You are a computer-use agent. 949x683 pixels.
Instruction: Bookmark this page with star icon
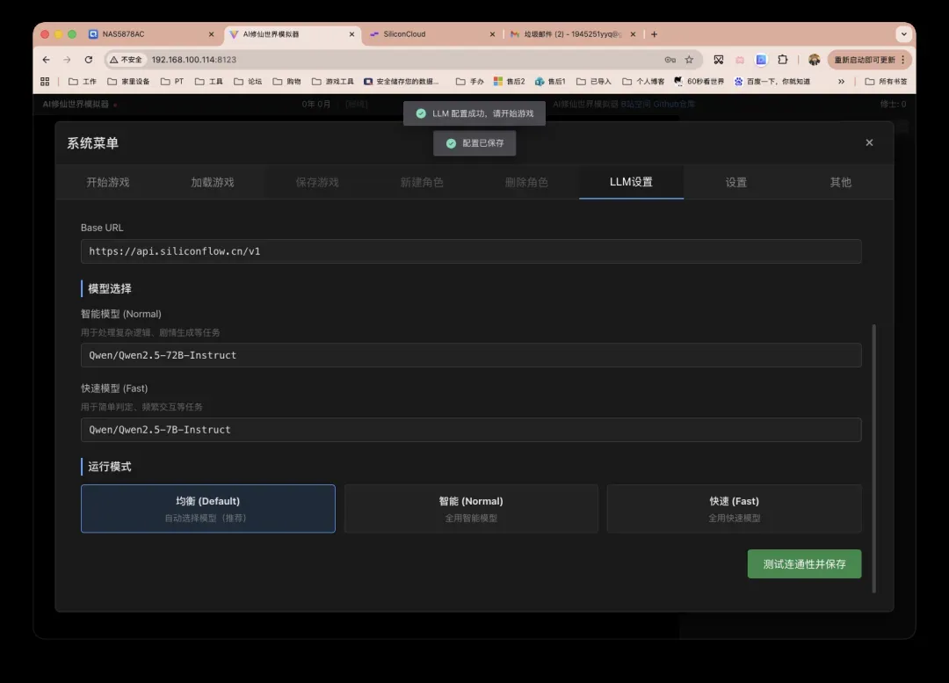(x=689, y=60)
